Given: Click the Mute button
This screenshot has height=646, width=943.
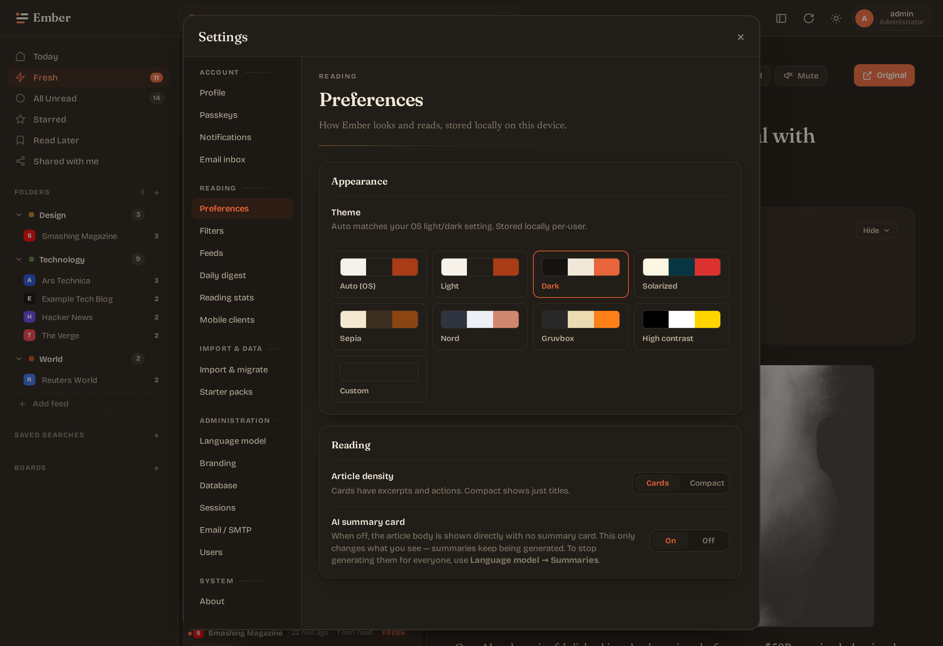Looking at the screenshot, I should pos(801,76).
